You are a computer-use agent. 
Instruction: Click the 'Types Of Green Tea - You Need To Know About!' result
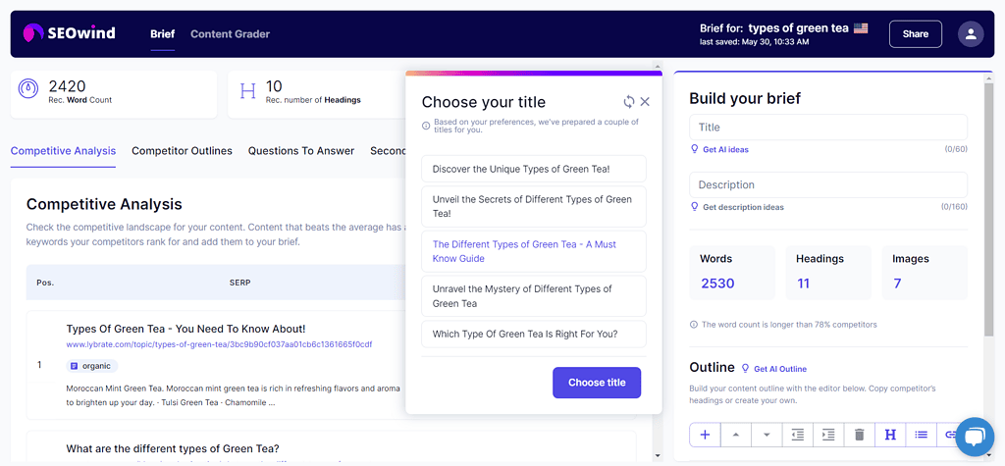pos(185,329)
